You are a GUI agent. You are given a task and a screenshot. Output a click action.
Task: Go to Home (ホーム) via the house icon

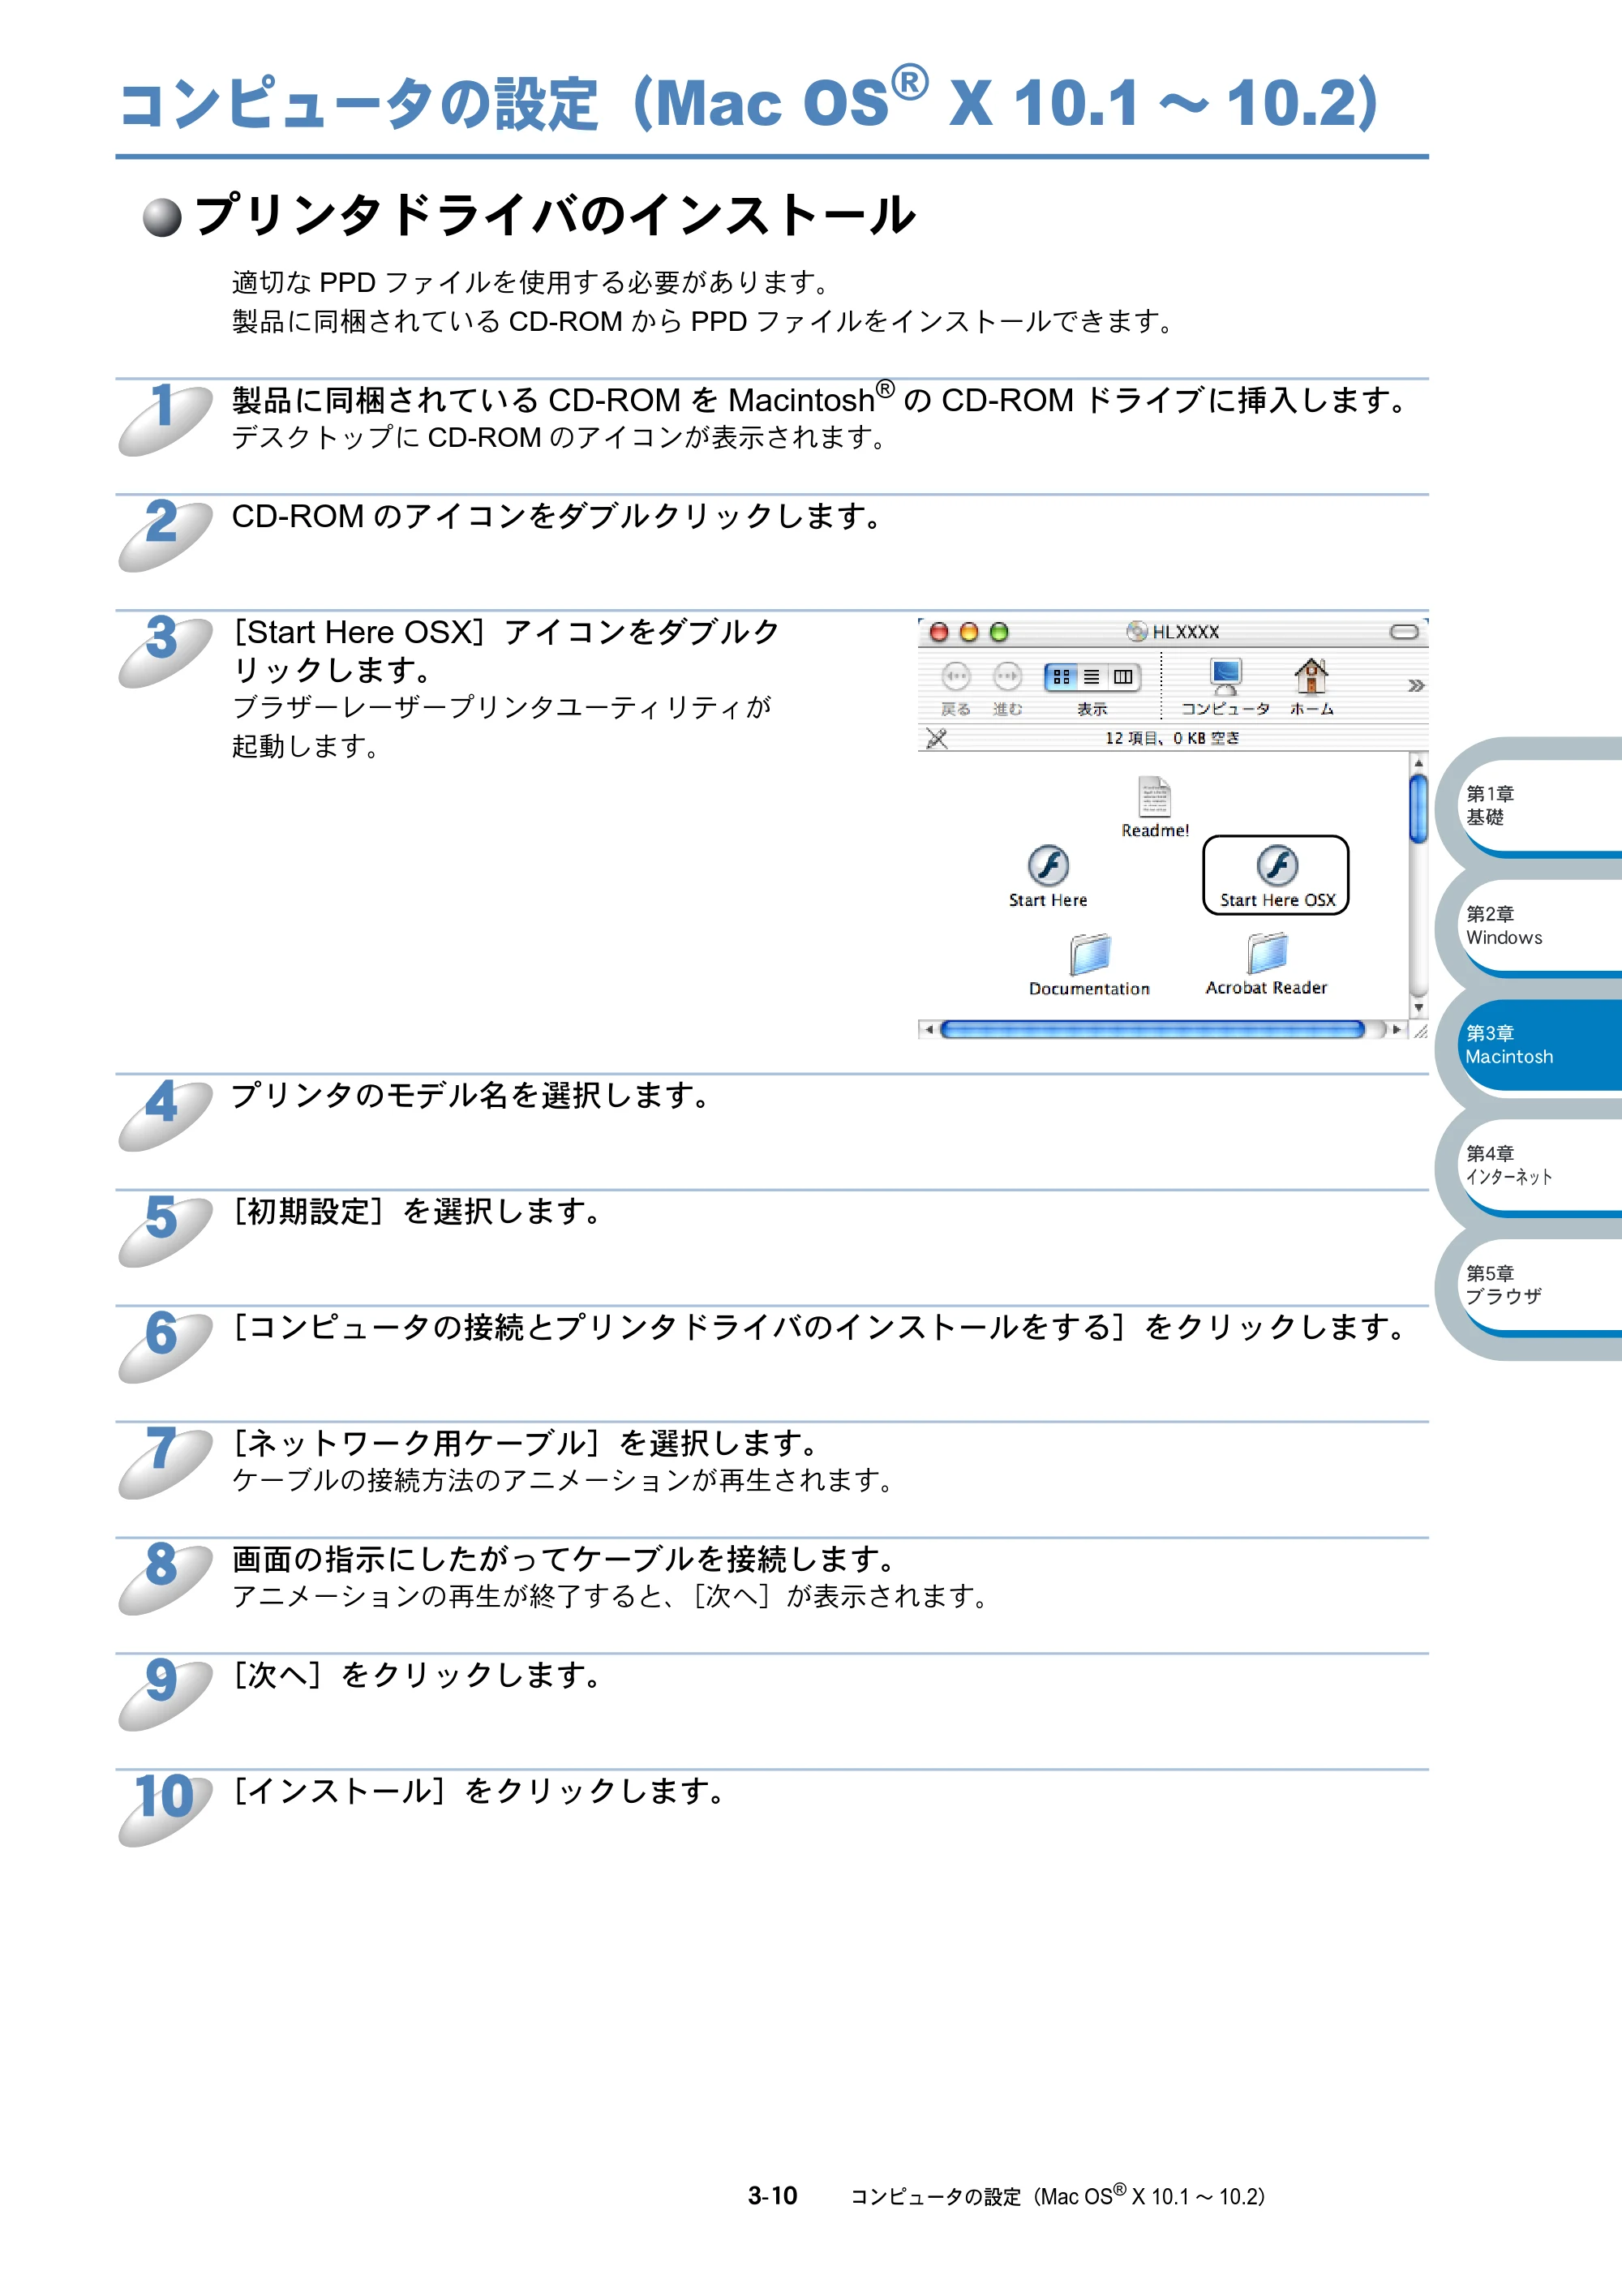pos(1311,677)
